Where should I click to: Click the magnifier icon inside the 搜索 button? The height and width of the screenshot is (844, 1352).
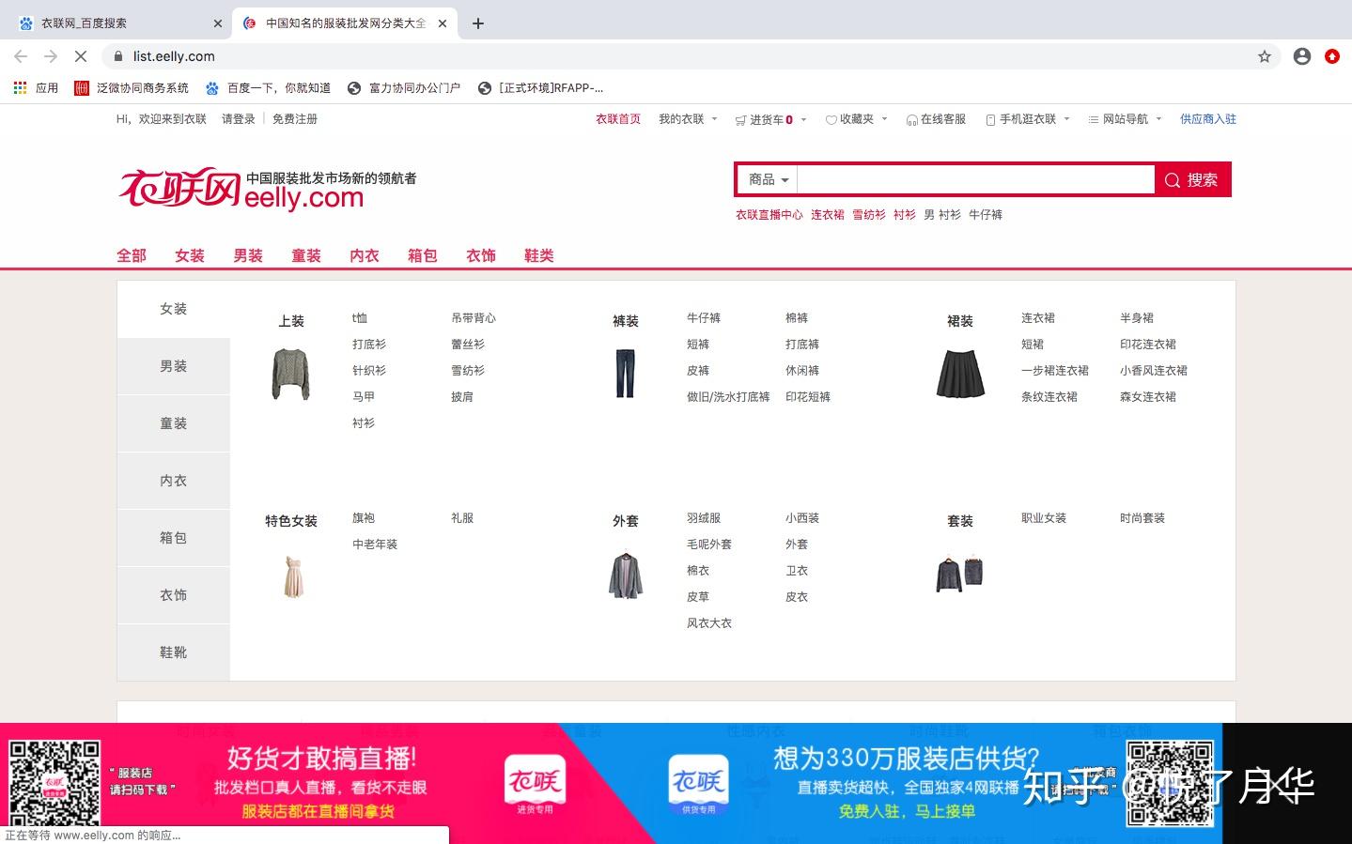[1172, 179]
